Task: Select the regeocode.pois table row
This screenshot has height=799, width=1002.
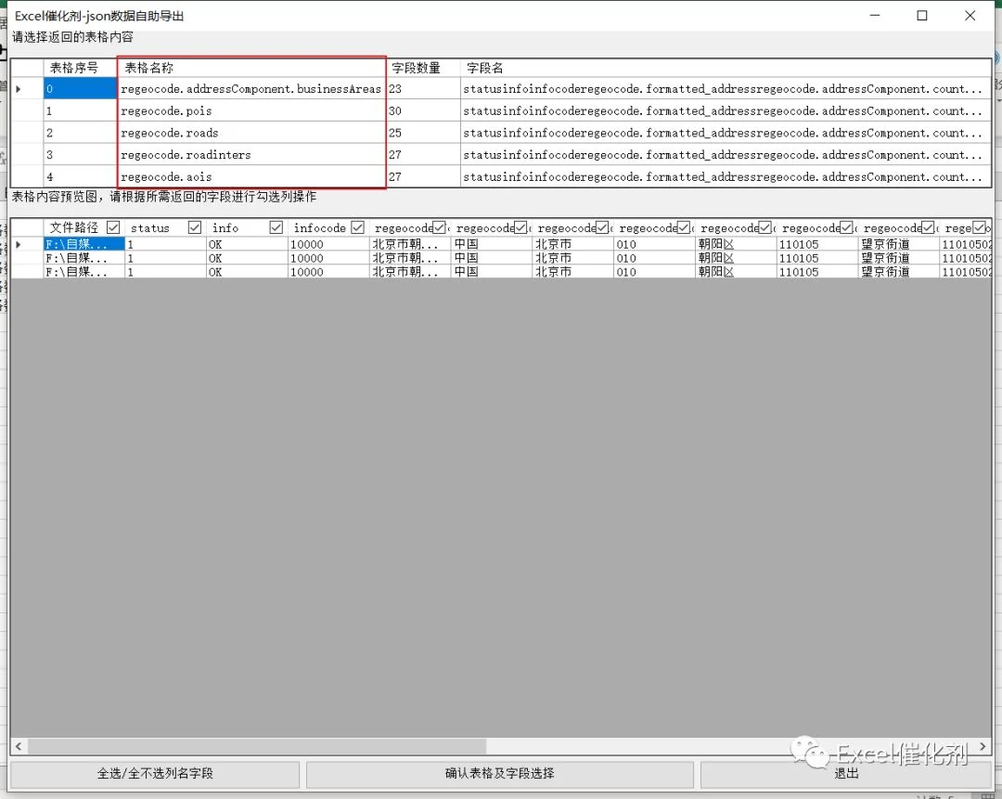Action: click(x=501, y=111)
